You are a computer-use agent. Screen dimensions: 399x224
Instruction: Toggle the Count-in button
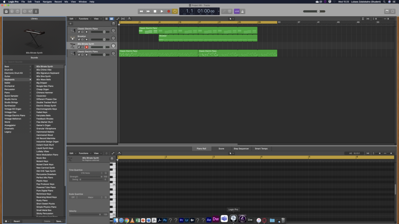[237, 11]
